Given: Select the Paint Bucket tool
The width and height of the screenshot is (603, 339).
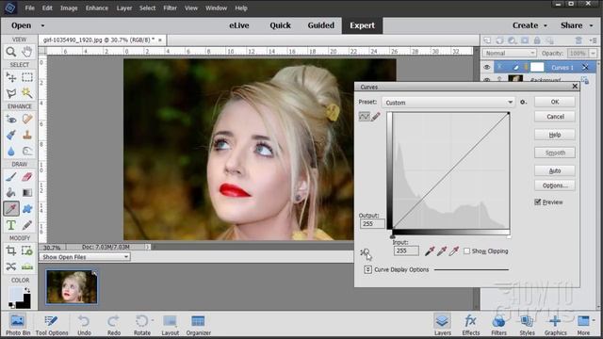Looking at the screenshot, I should pyautogui.click(x=10, y=192).
